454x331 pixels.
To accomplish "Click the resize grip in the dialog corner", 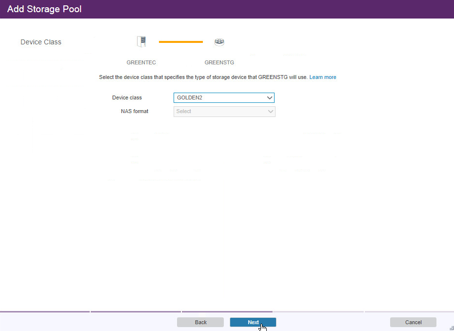I will [x=451, y=328].
